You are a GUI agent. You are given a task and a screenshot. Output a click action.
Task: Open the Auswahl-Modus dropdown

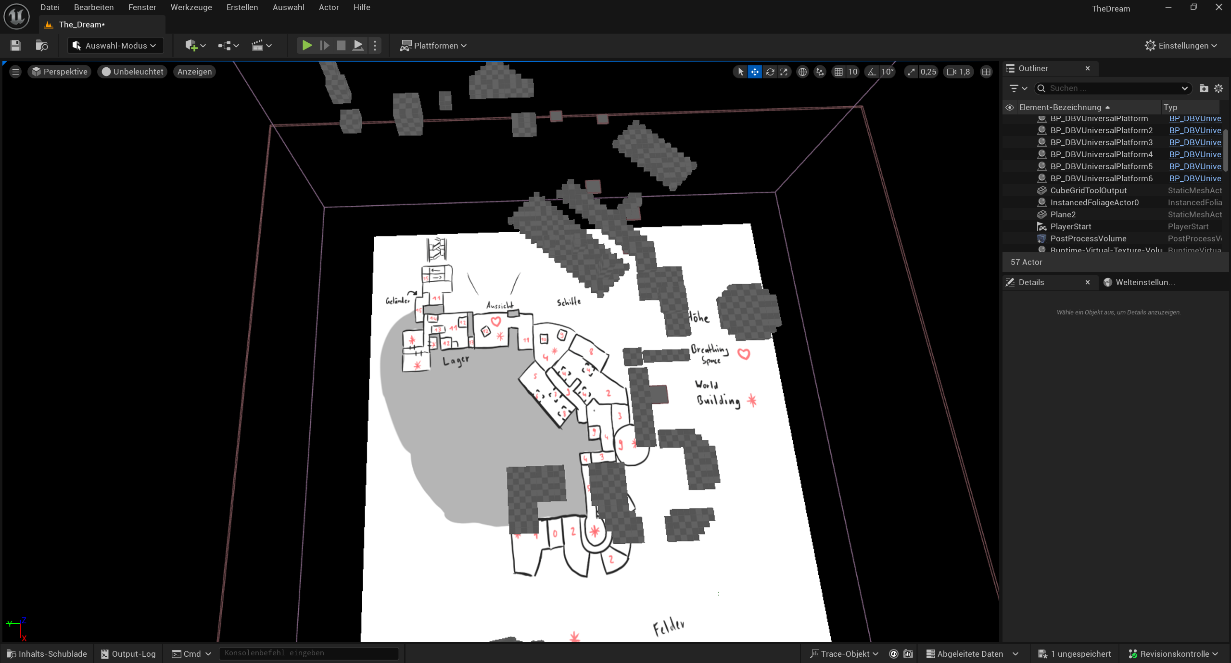[x=114, y=46]
